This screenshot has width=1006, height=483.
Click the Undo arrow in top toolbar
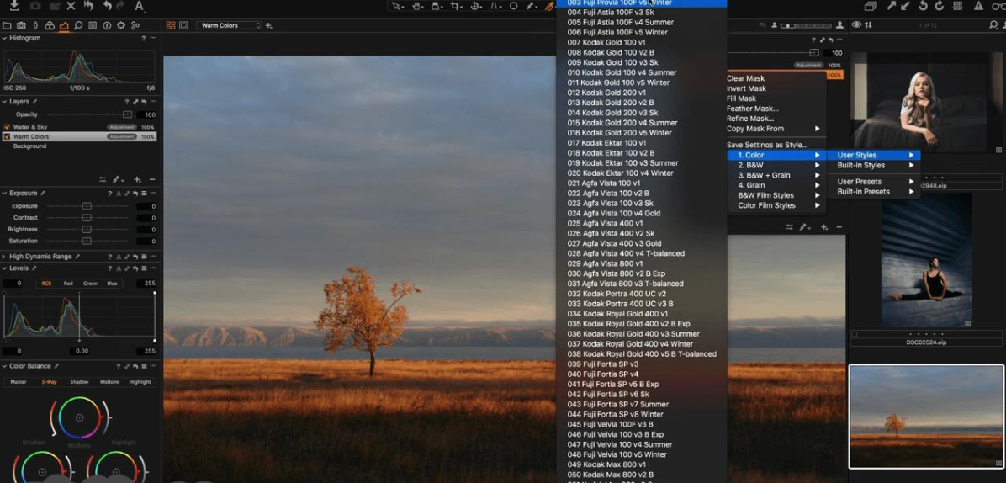click(107, 6)
